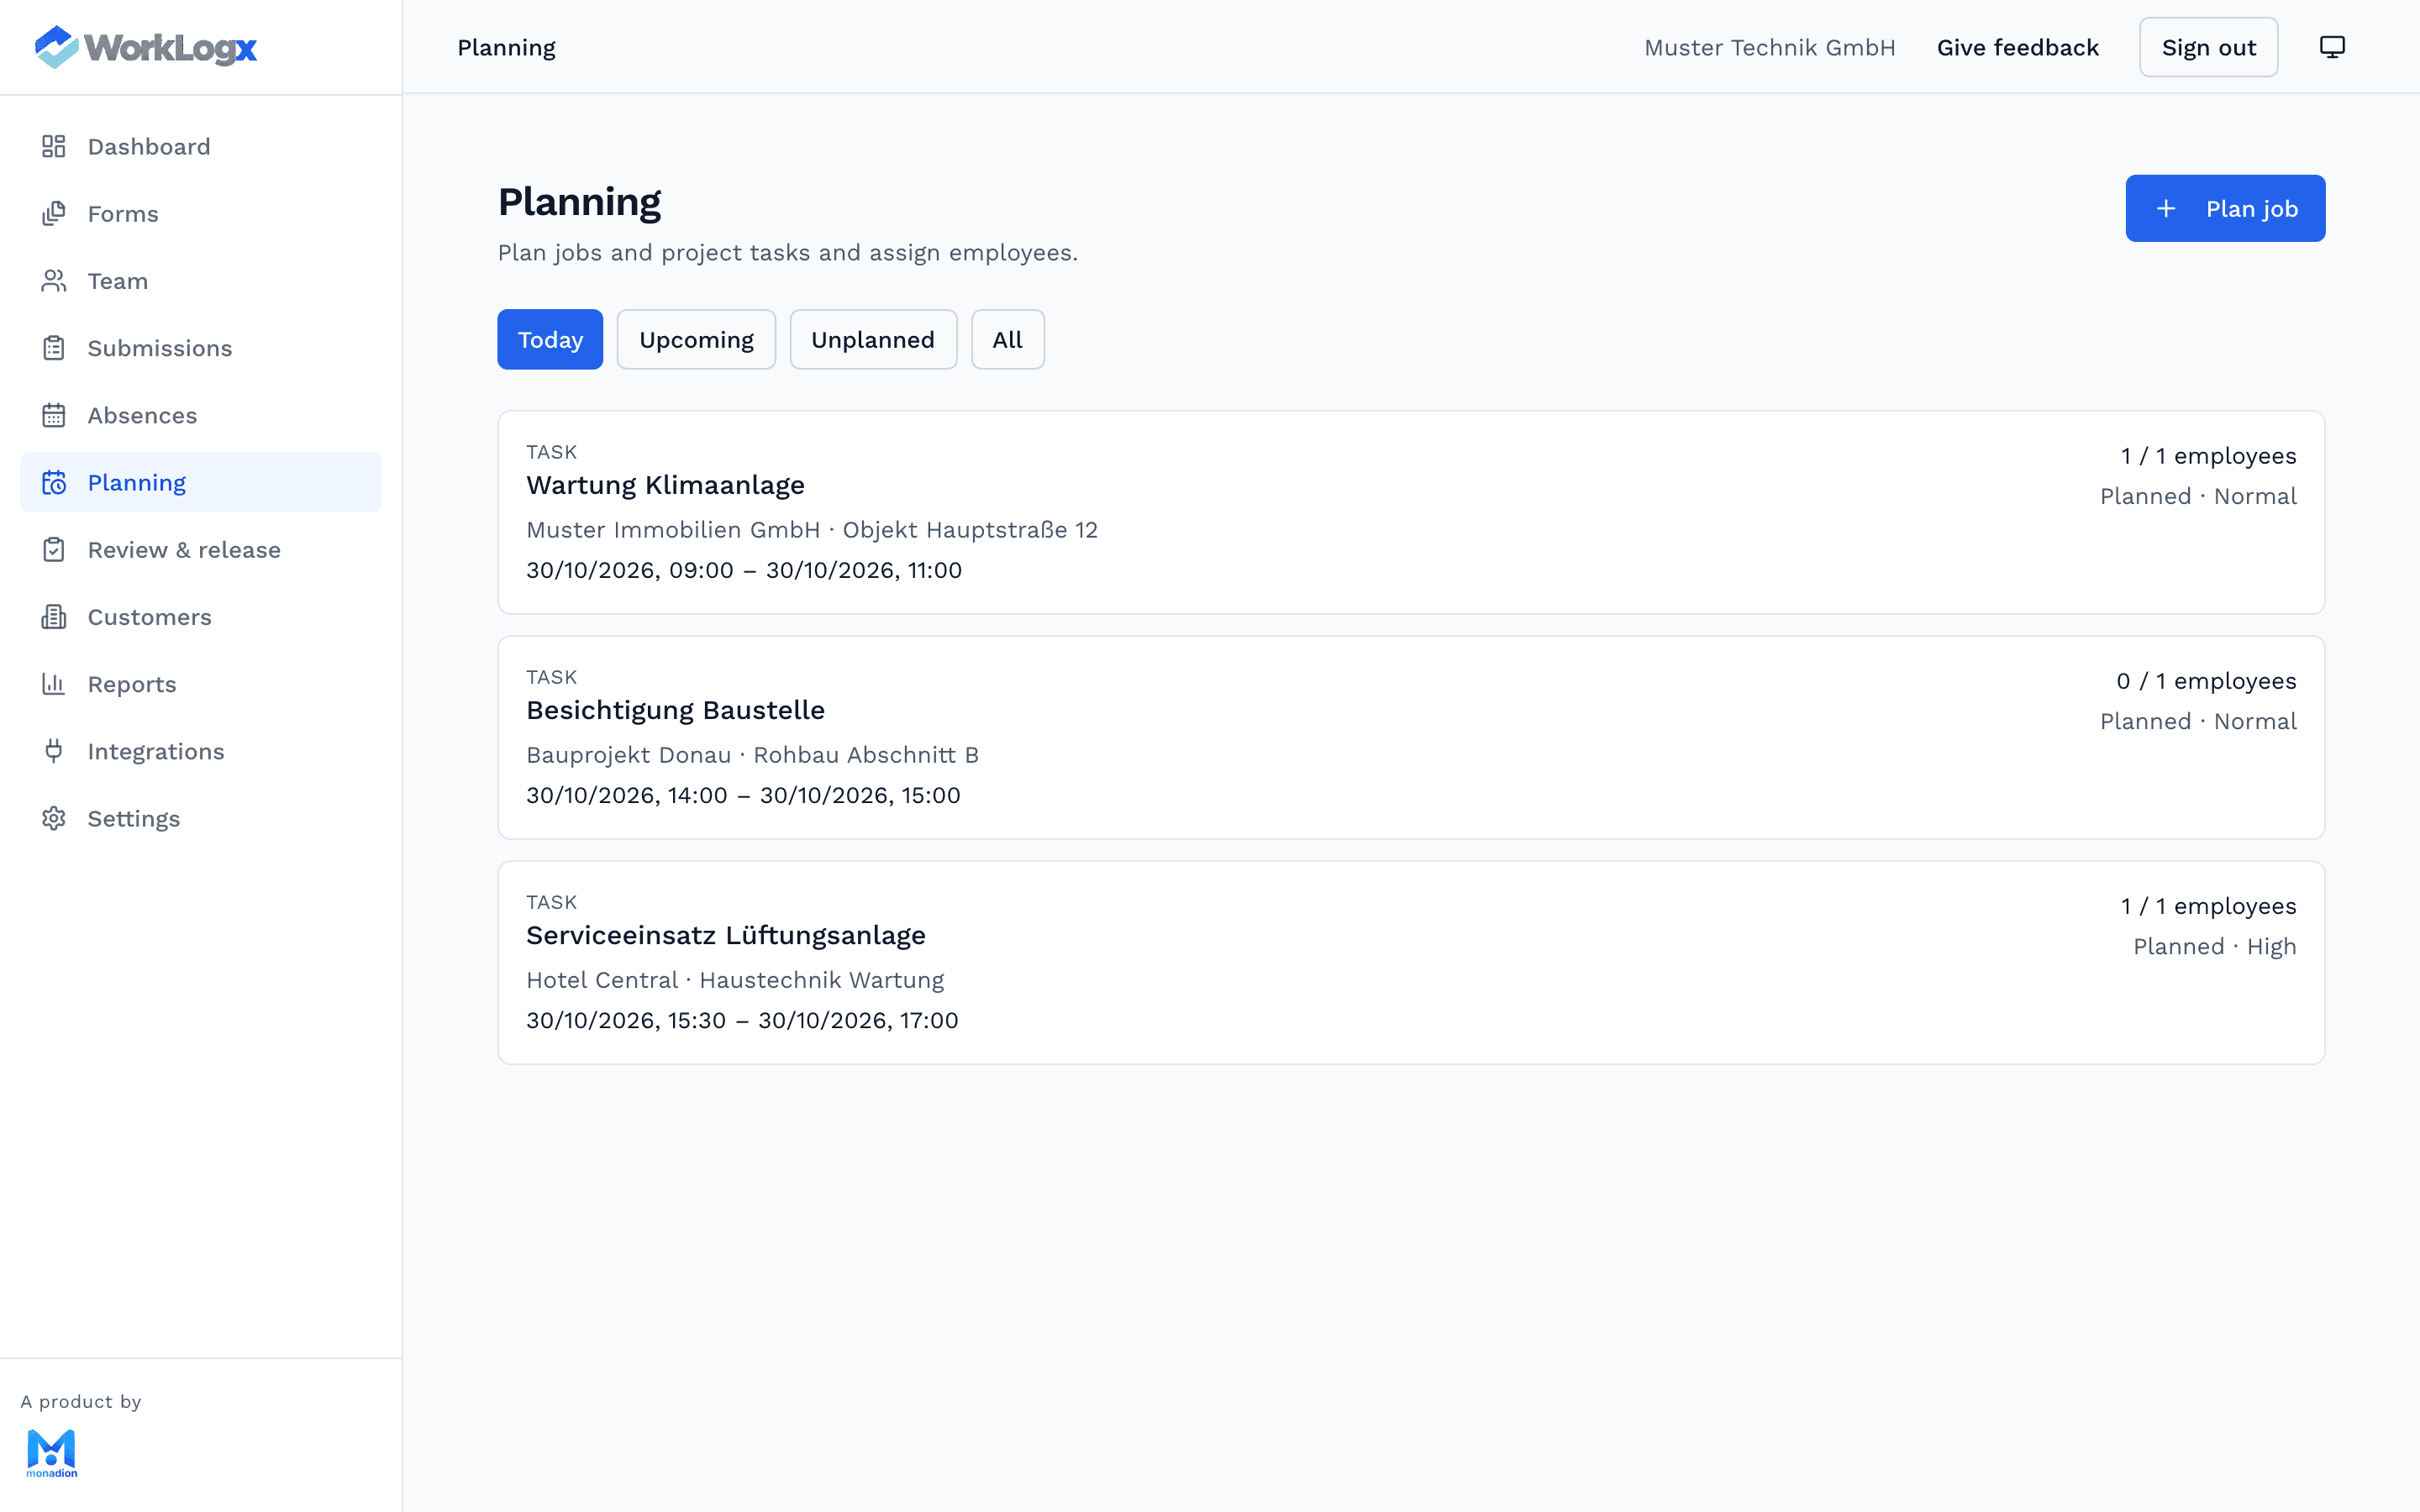Open the Team section
This screenshot has height=1512, width=2420.
200,281
